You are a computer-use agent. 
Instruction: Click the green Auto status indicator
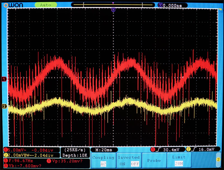click(x=46, y=5)
